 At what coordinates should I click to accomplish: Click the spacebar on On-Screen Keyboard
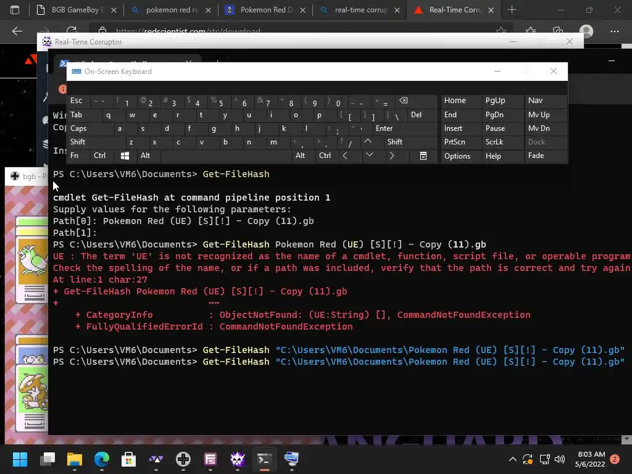point(226,156)
